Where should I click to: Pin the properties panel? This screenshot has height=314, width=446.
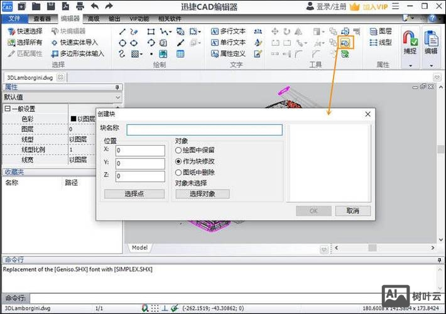coord(117,87)
